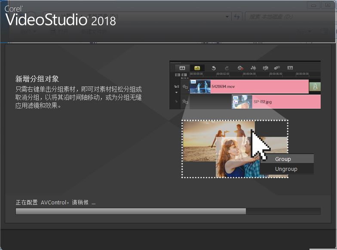
Task: Click the Sound Mixer waveform icon
Action: pyautogui.click(x=253, y=68)
